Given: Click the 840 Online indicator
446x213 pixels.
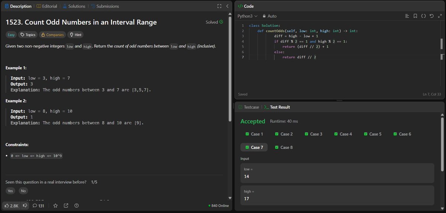Looking at the screenshot, I should pyautogui.click(x=219, y=206).
